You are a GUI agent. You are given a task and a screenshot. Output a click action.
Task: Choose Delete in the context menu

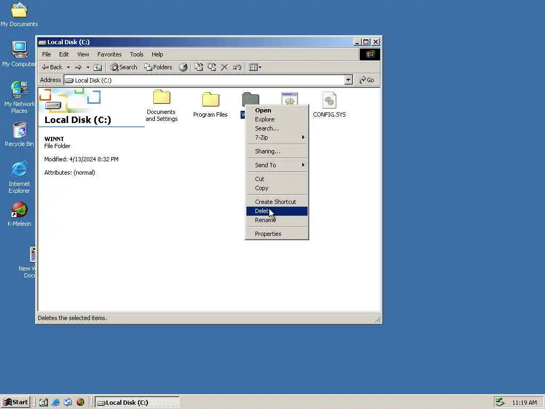coord(277,211)
